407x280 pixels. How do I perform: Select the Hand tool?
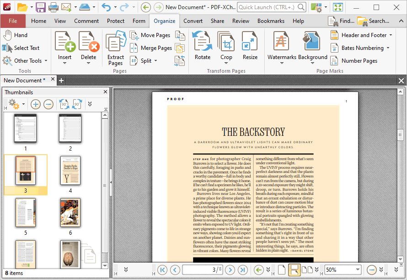click(x=16, y=35)
